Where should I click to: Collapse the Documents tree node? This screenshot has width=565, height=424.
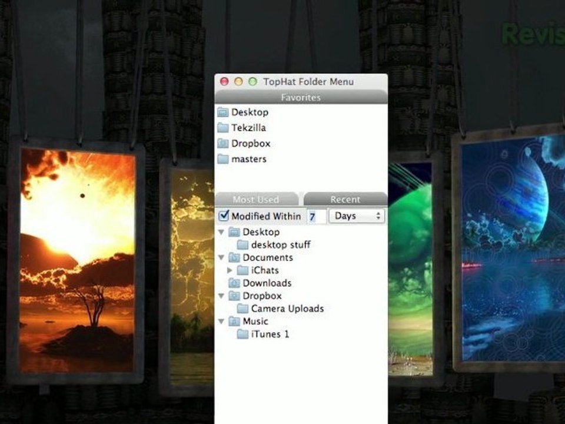[221, 257]
